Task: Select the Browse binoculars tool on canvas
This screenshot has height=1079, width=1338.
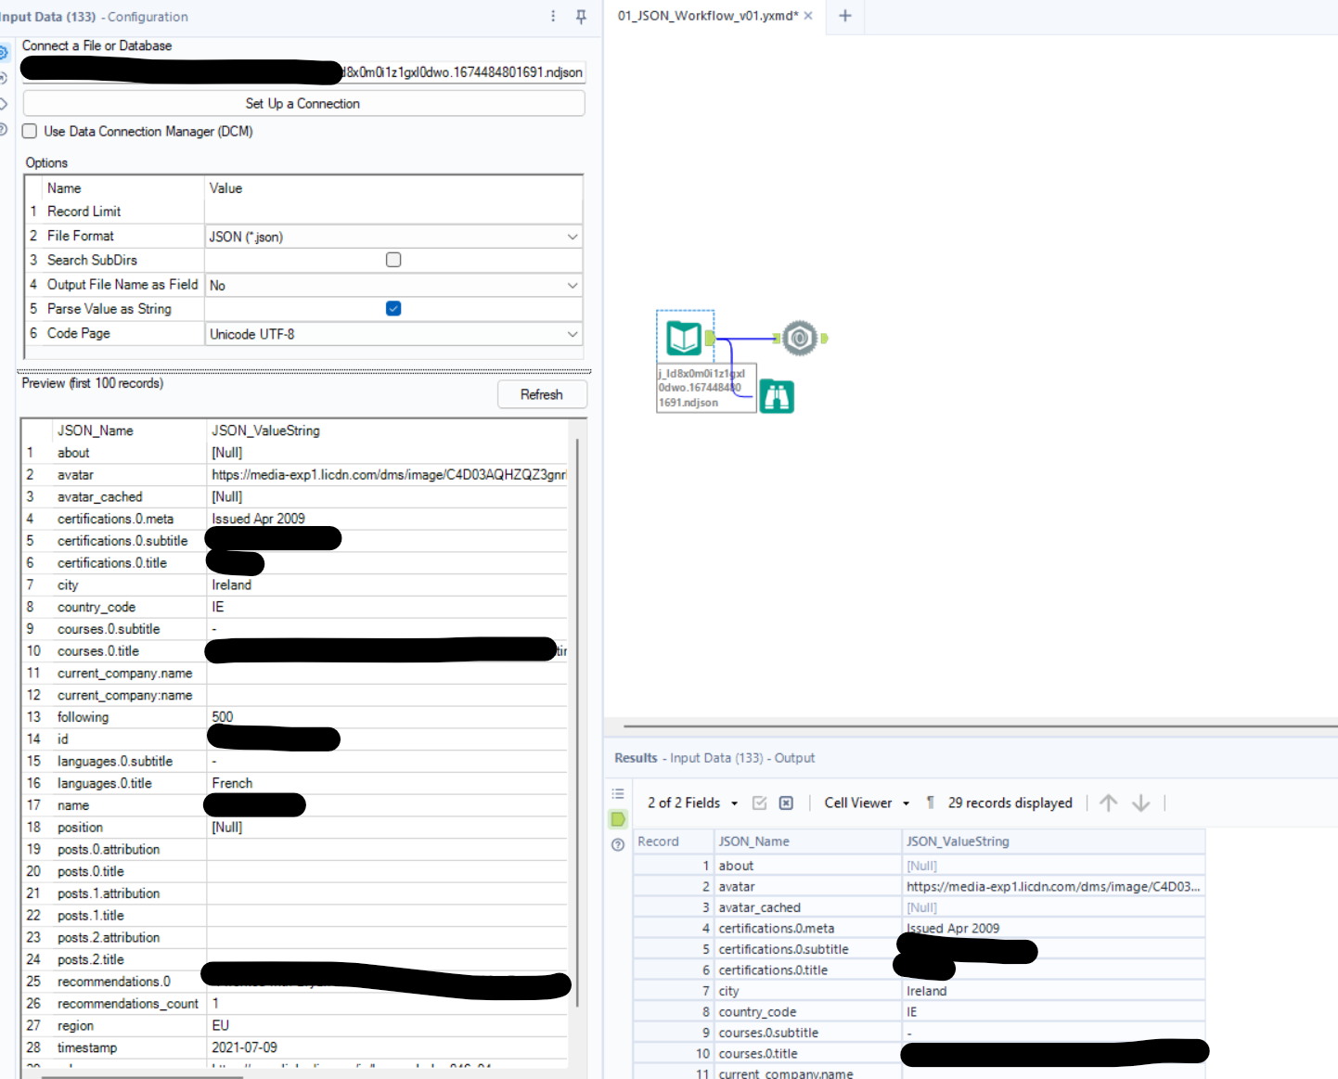Action: (777, 396)
